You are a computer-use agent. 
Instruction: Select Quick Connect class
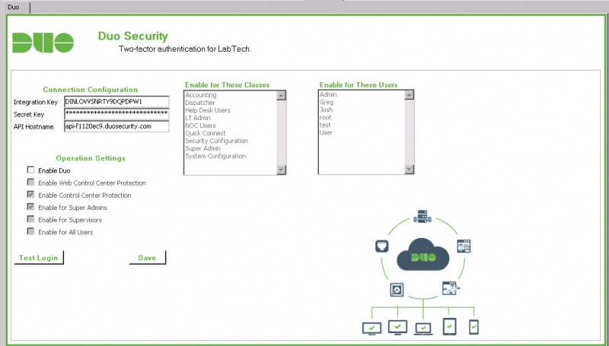click(206, 133)
